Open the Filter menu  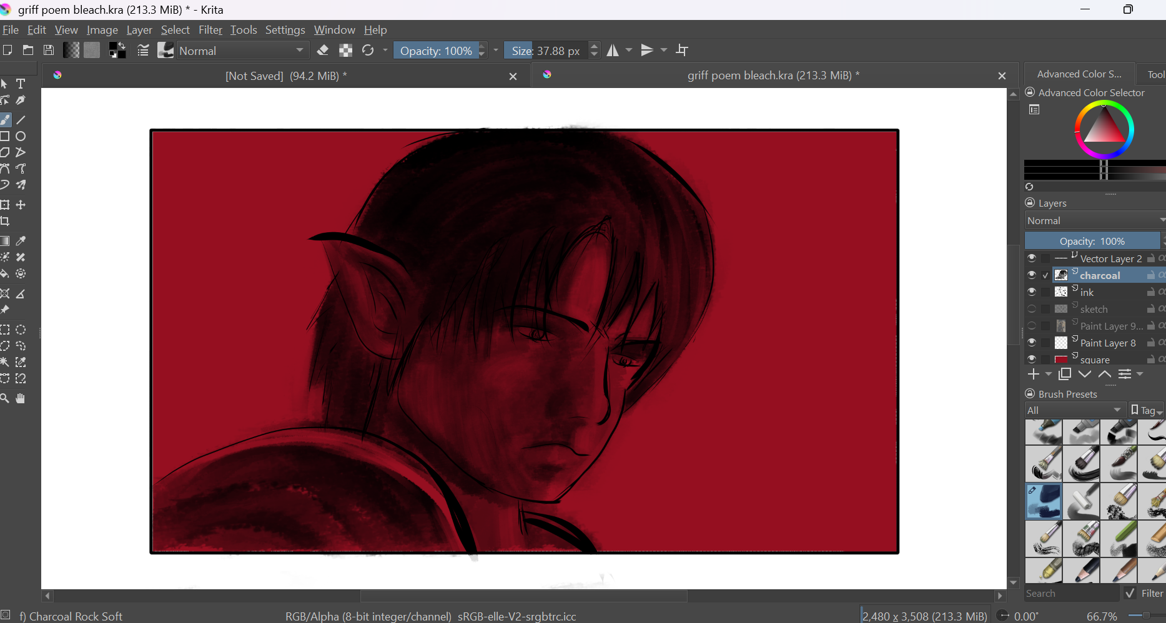click(x=210, y=30)
